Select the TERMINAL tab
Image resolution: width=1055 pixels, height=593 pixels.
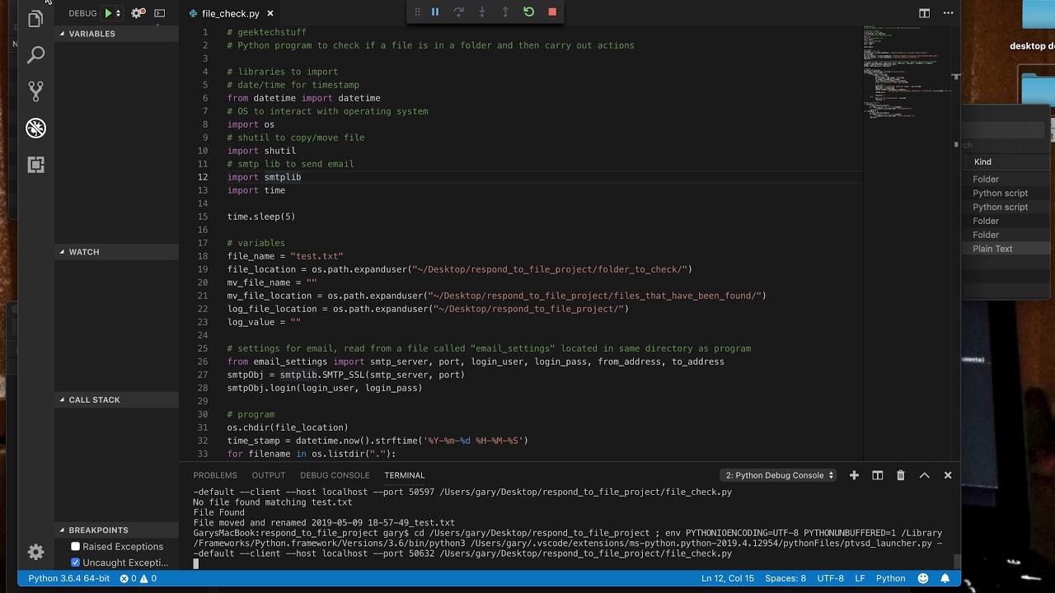coord(405,475)
